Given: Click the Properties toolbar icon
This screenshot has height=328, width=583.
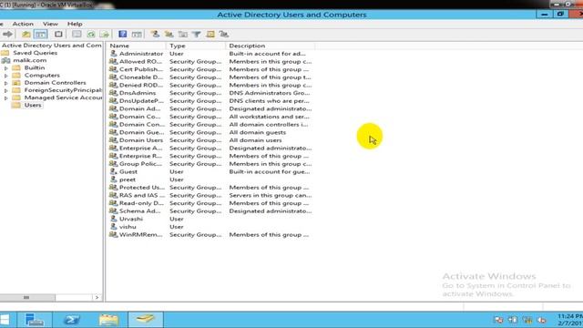Looking at the screenshot, I should [77, 35].
